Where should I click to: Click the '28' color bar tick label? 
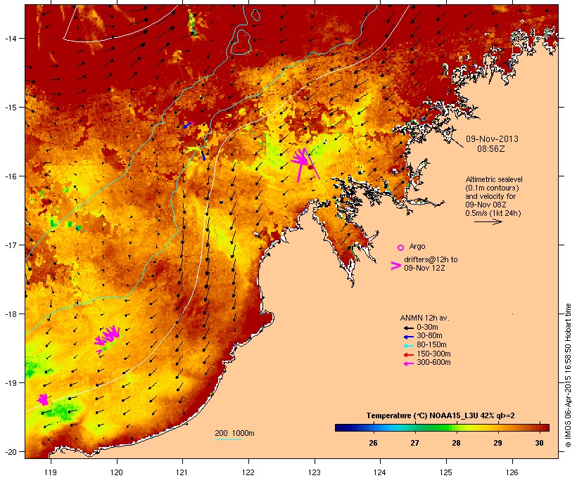[456, 443]
